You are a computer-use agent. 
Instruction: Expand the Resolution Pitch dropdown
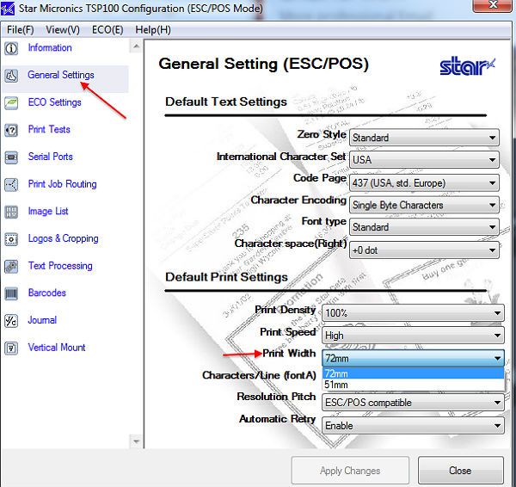pos(413,403)
